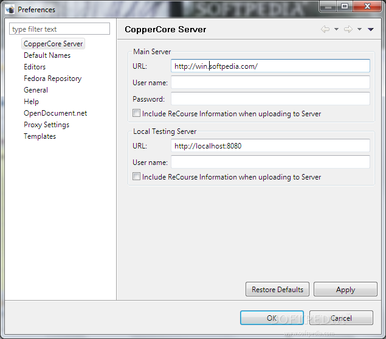Click the back navigation arrow icon
Viewport: 386px width, 339px height.
click(x=325, y=29)
